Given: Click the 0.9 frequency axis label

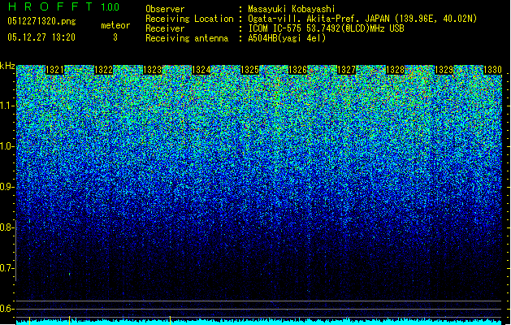Looking at the screenshot, I should (x=6, y=187).
